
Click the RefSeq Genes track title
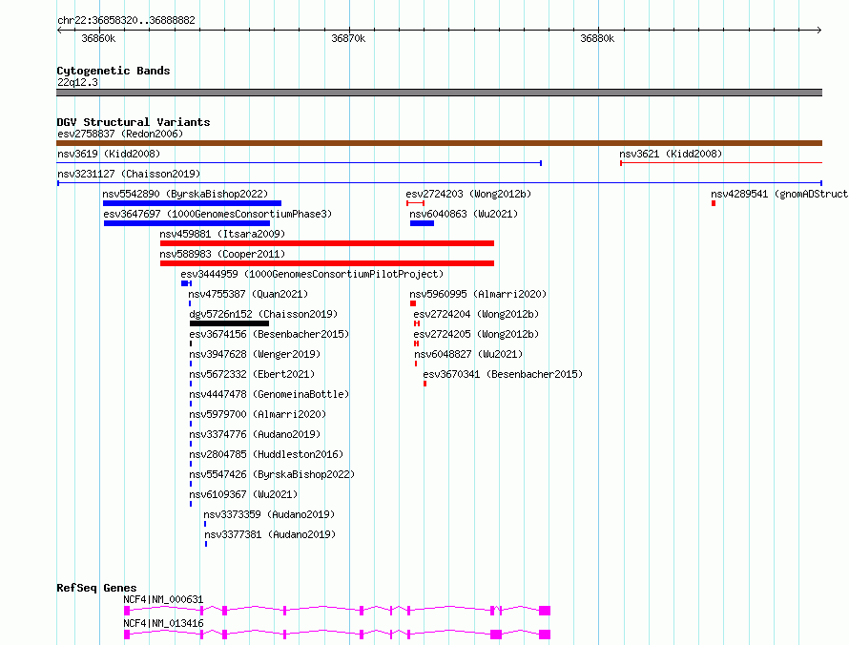(96, 588)
